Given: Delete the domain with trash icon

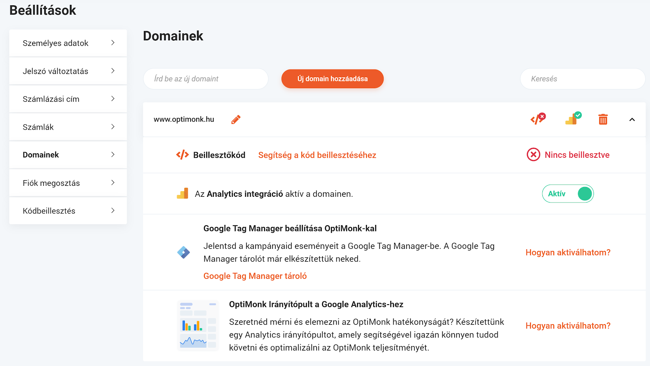Looking at the screenshot, I should [603, 119].
